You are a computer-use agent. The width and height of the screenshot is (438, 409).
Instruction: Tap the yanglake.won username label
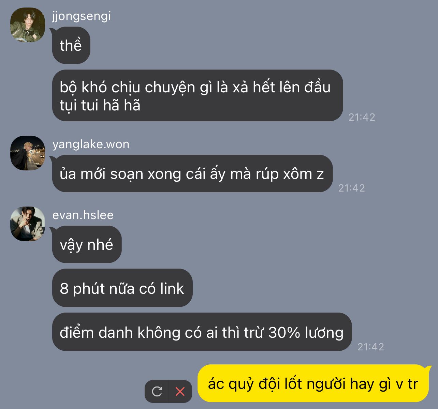pos(91,144)
